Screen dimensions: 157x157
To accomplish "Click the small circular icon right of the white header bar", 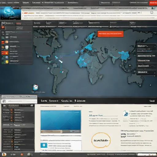I will click(152, 13).
